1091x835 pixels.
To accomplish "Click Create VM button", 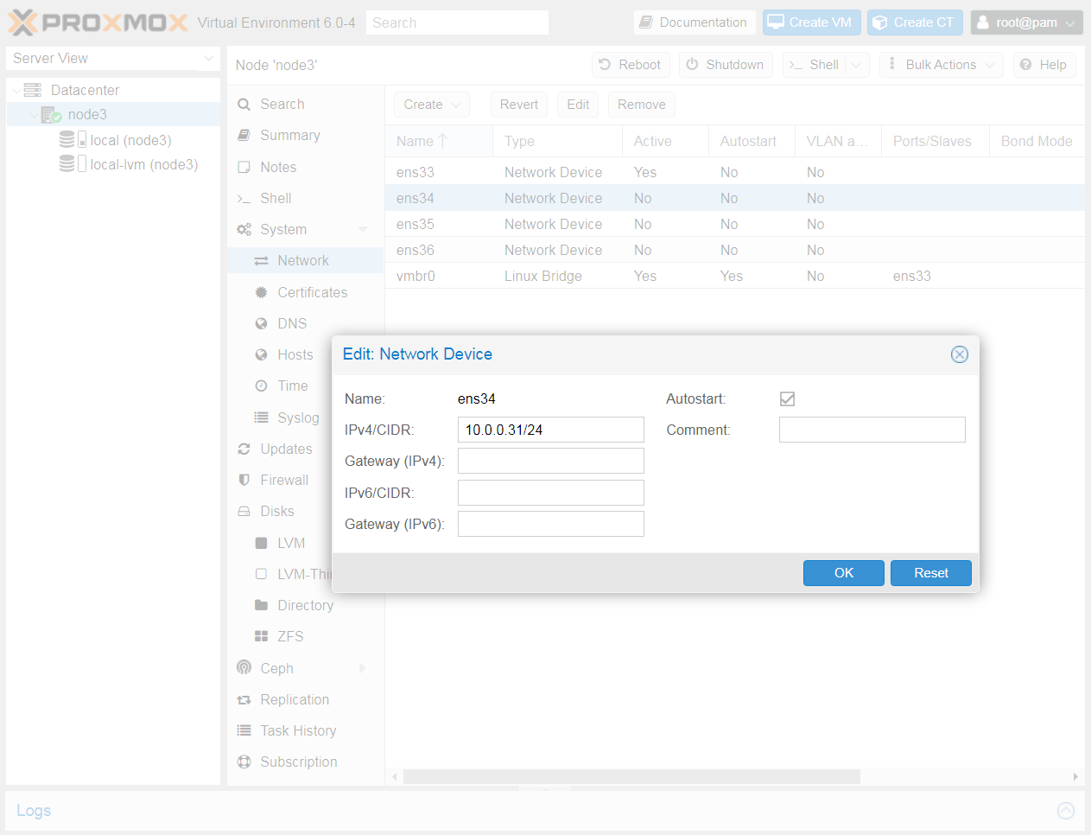I will pyautogui.click(x=811, y=22).
